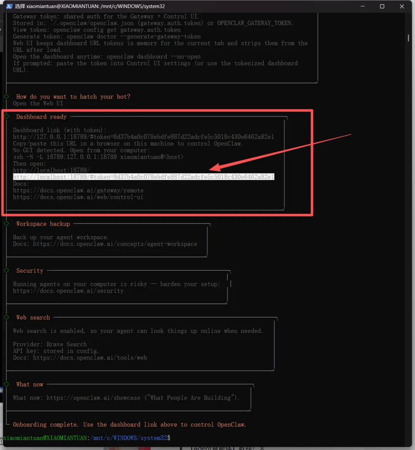Click the 'Open the Web UI' answer line
The width and height of the screenshot is (415, 450).
click(38, 103)
